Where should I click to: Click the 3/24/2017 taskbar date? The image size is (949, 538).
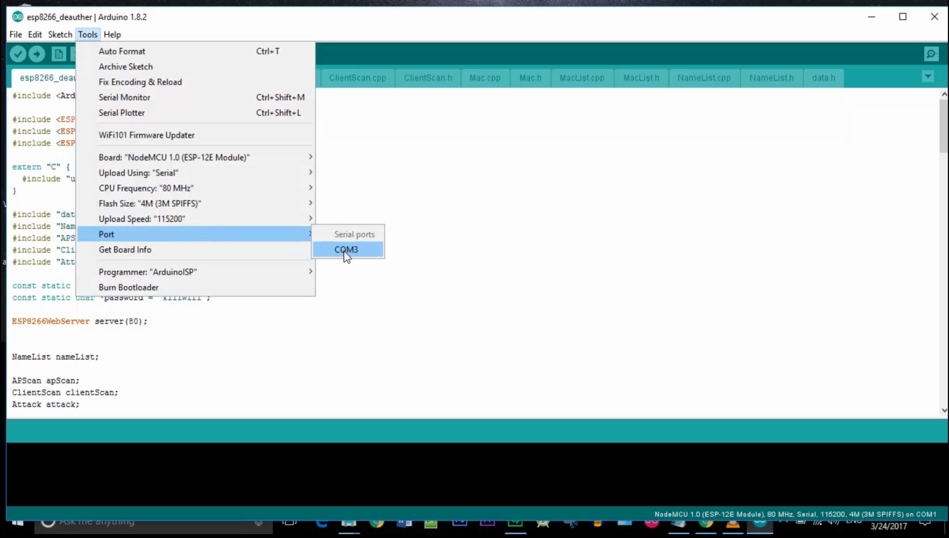click(889, 527)
